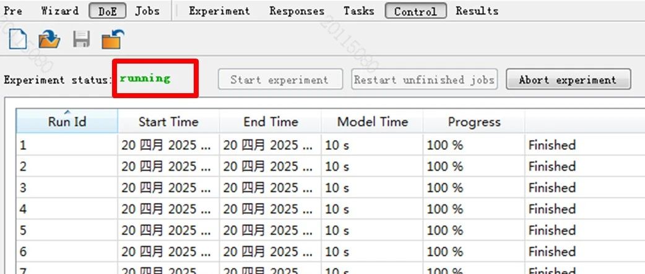645x274 pixels.
Task: Select Run Id 5 cell
Action: pos(67,230)
